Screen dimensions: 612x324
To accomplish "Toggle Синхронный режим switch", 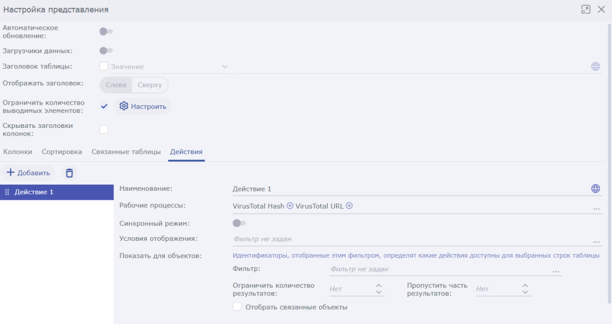I will (239, 223).
